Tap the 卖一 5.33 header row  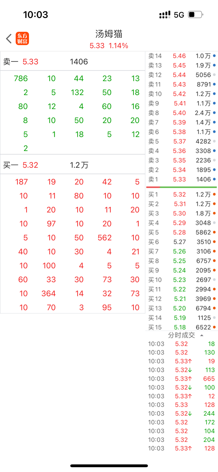click(x=73, y=62)
